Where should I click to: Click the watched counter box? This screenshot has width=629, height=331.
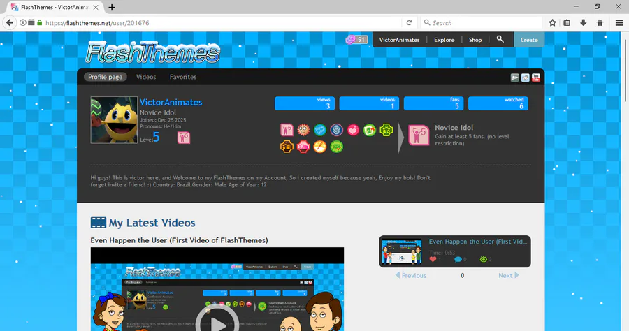point(498,103)
